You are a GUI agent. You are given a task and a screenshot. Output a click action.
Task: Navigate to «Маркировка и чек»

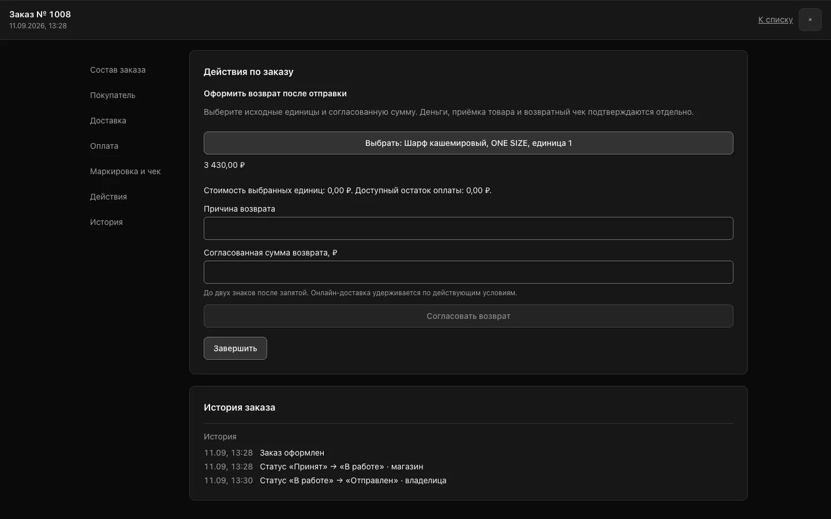click(x=125, y=171)
